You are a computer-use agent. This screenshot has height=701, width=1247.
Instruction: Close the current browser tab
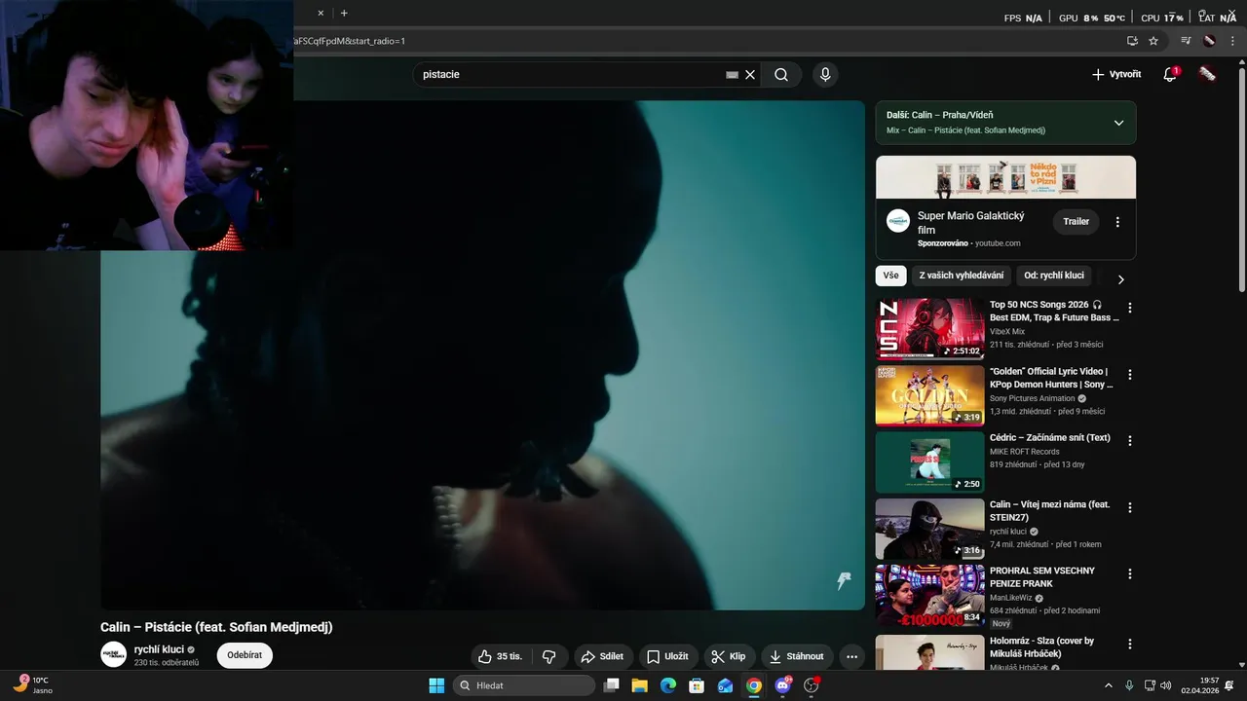click(321, 14)
